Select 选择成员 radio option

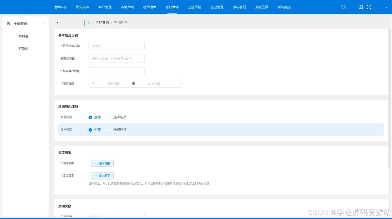tap(117, 117)
